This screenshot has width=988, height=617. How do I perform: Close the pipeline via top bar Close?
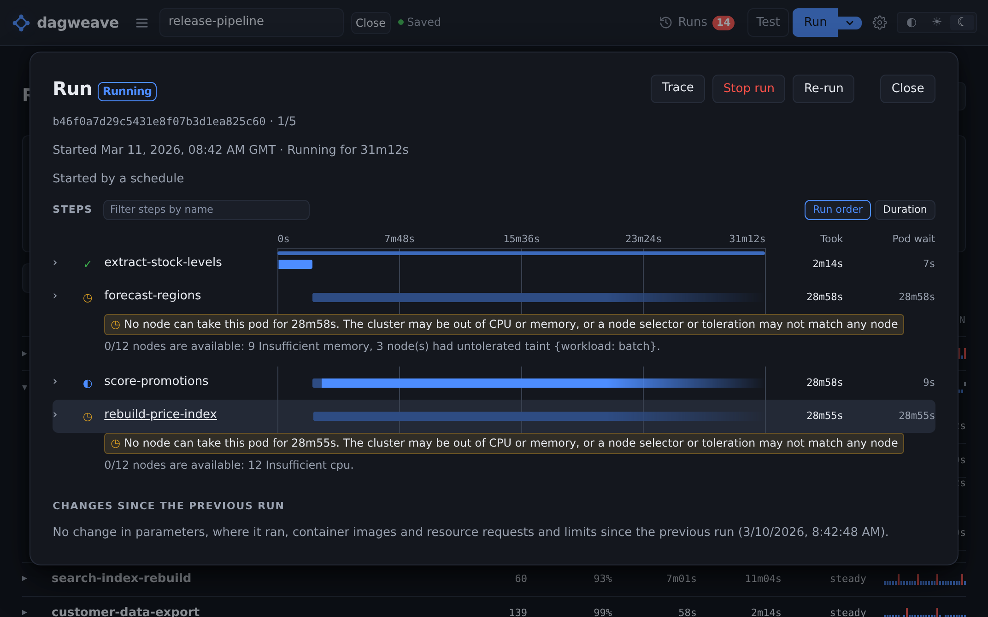coord(370,23)
